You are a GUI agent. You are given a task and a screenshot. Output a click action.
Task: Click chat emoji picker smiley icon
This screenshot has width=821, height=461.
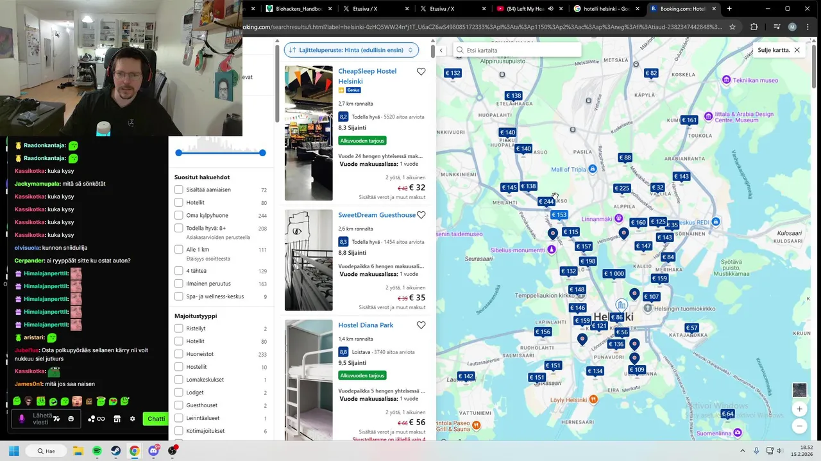71,419
